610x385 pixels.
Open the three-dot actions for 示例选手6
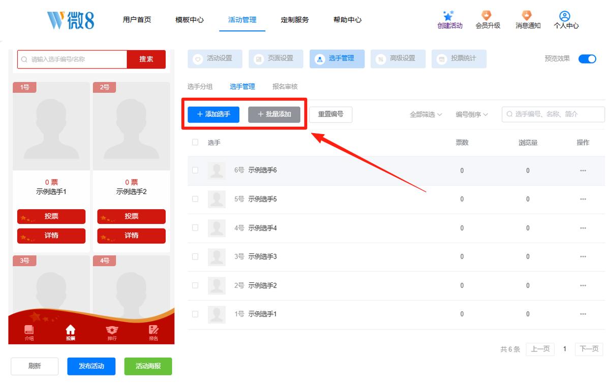coord(583,171)
